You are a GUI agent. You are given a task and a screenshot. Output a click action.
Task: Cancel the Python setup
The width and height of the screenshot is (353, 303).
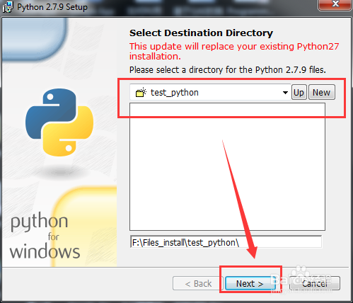click(x=315, y=283)
